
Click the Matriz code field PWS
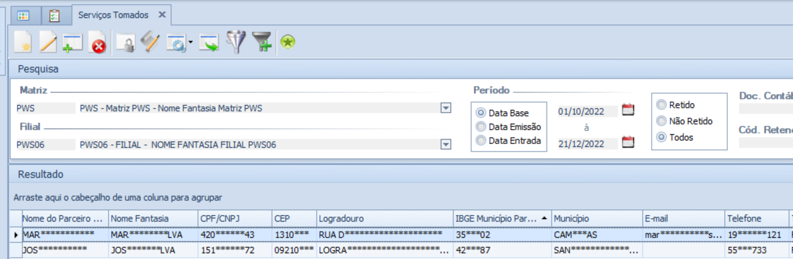pos(46,108)
